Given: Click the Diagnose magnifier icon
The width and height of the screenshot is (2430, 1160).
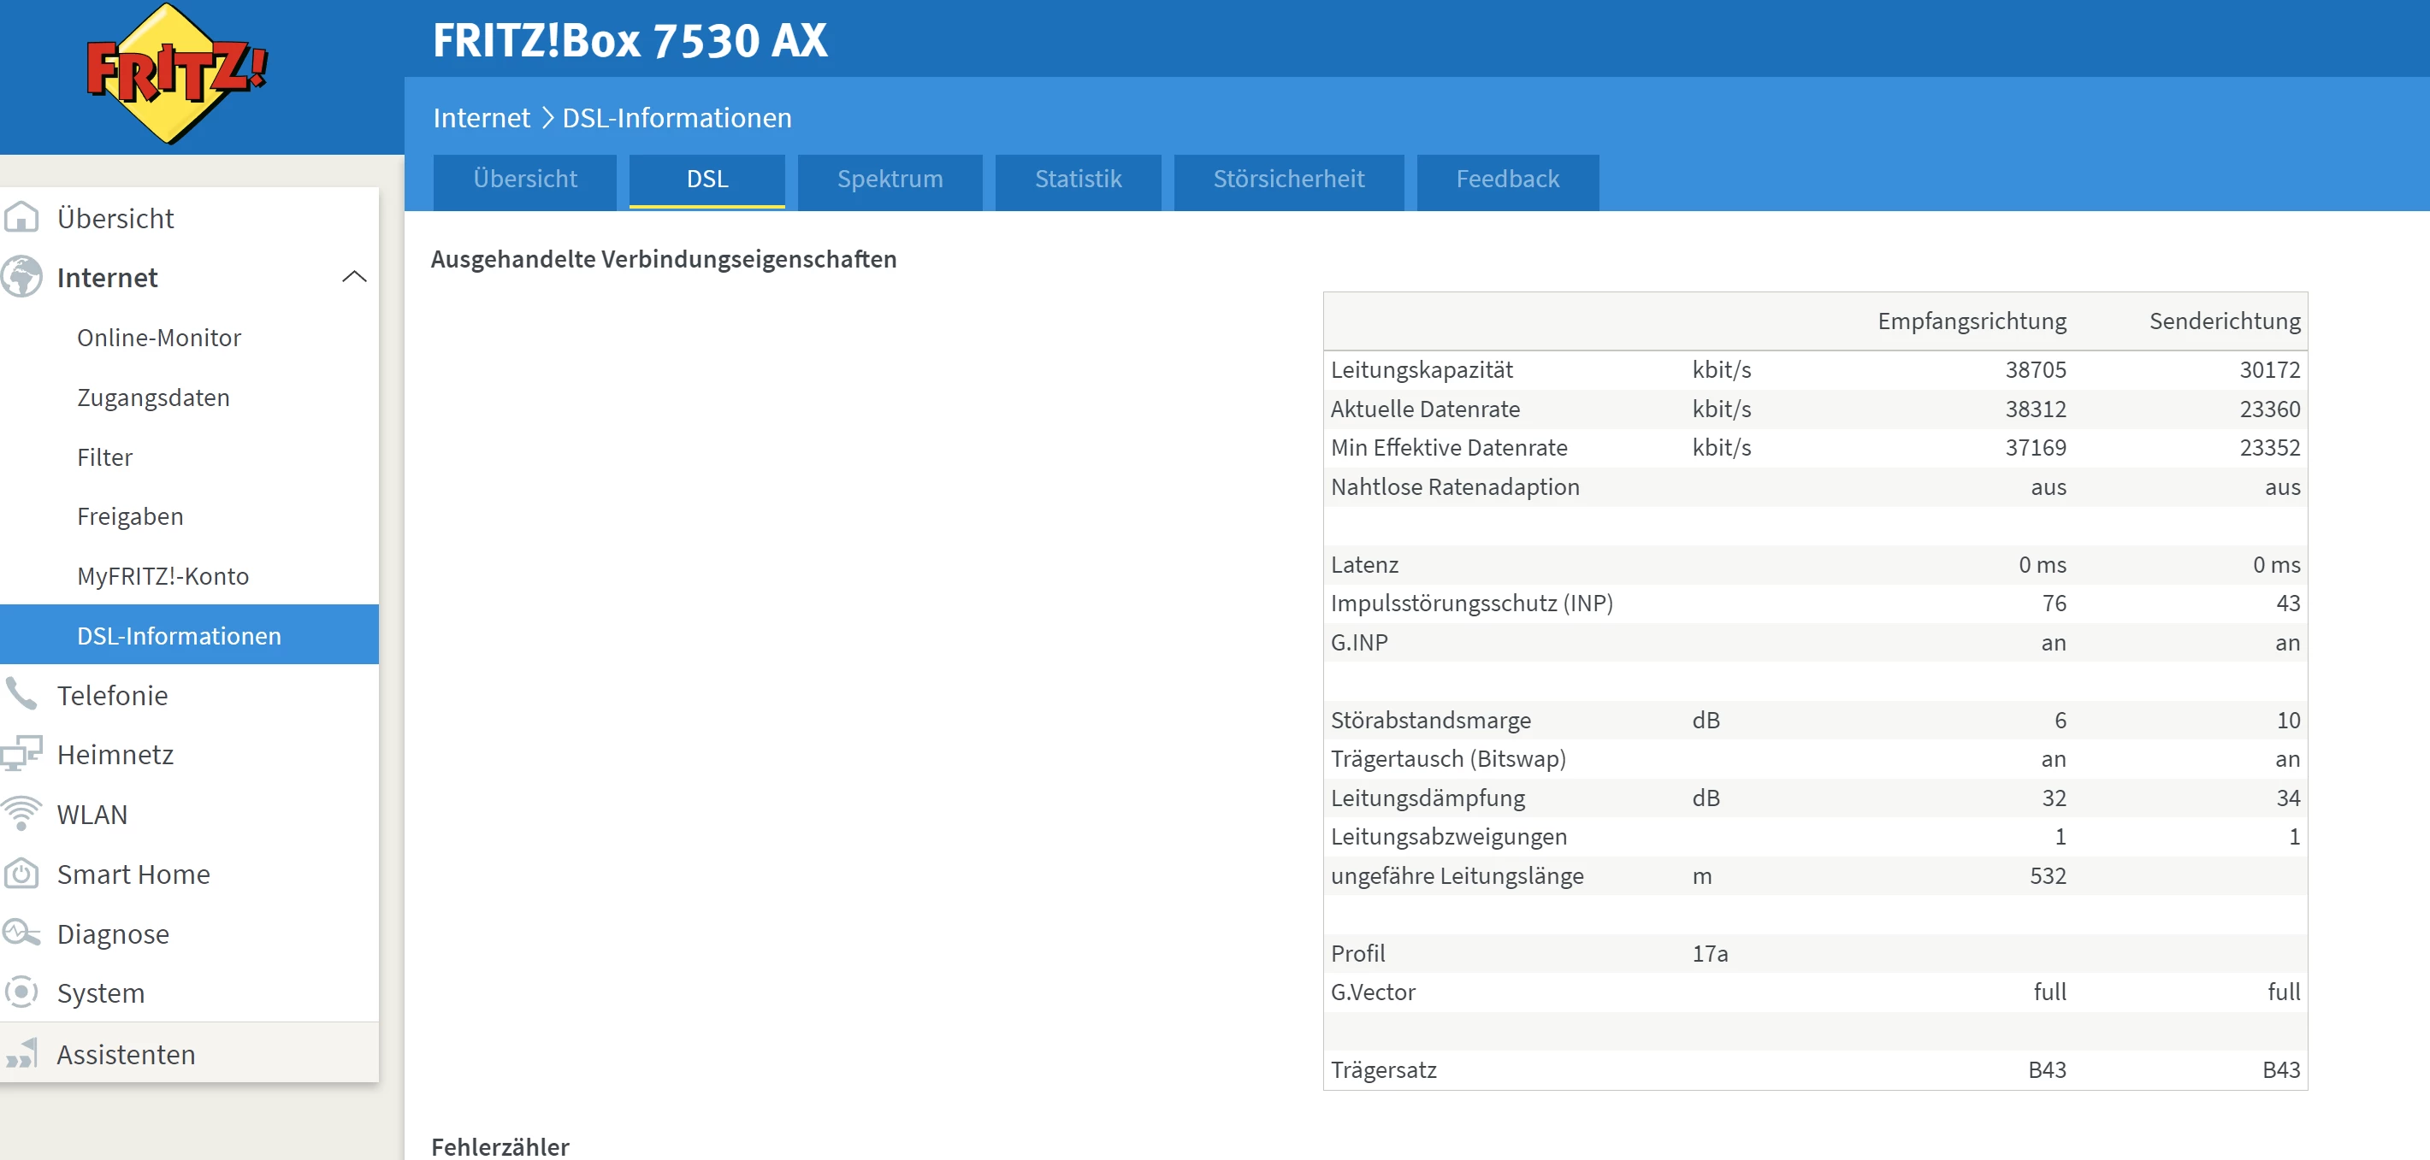Looking at the screenshot, I should tap(21, 933).
